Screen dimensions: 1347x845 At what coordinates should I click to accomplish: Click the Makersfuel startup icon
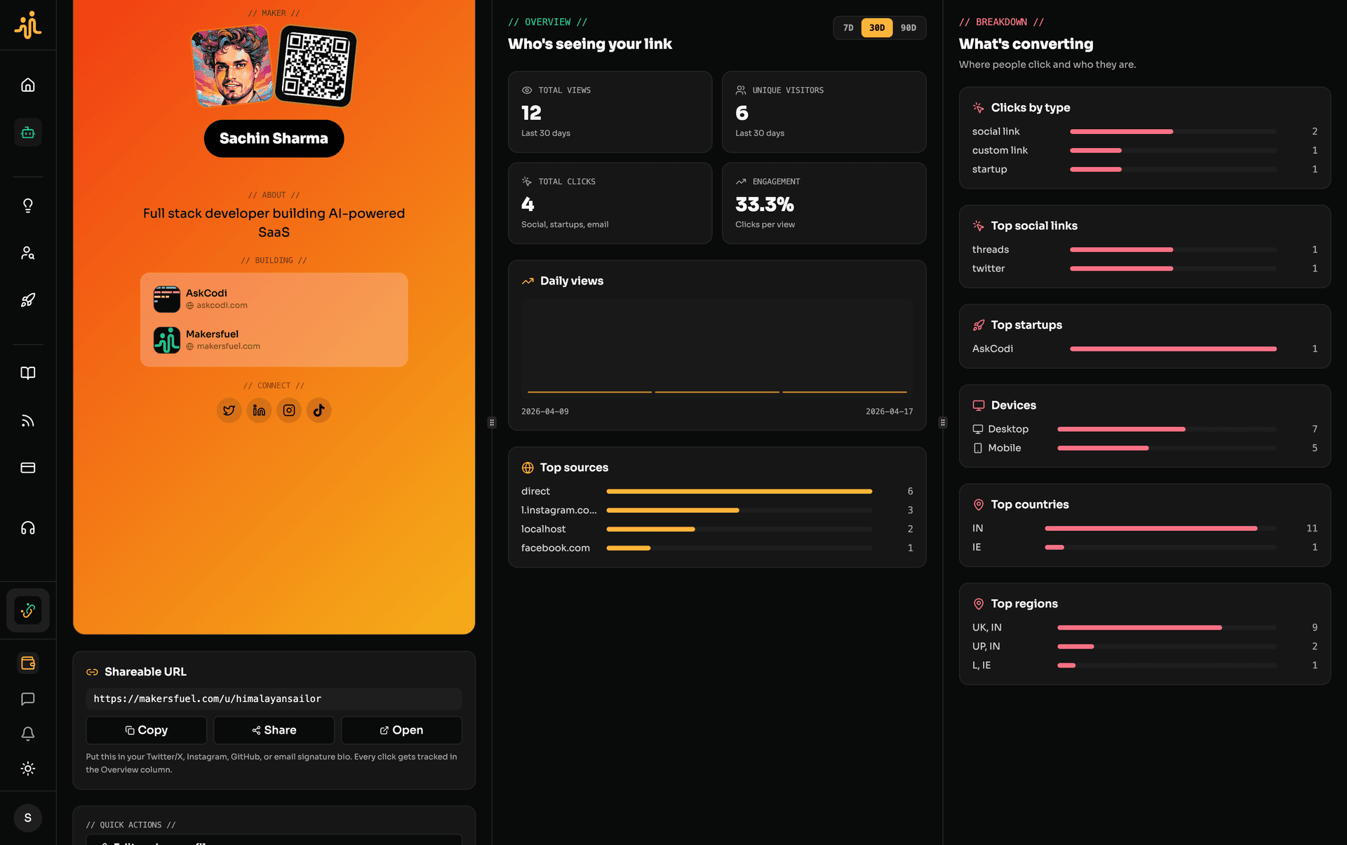tap(167, 340)
